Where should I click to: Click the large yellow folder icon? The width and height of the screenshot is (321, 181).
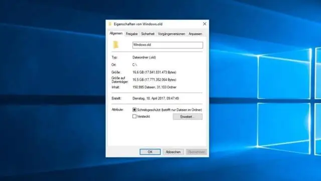[116, 45]
